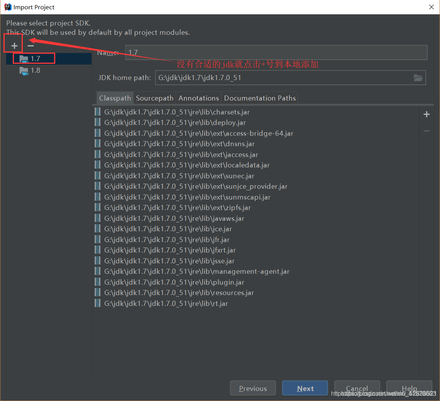Click the jar icon beside jce.jar

click(97, 229)
